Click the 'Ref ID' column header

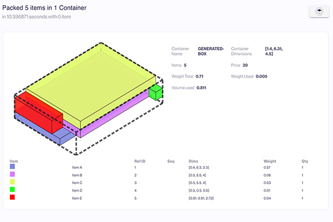click(x=140, y=162)
